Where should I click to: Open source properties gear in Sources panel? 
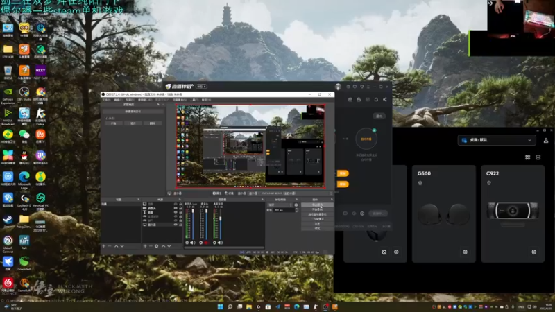pos(157,246)
